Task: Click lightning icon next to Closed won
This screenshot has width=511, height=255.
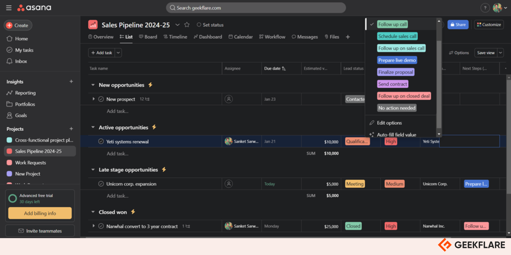Action: tap(133, 212)
